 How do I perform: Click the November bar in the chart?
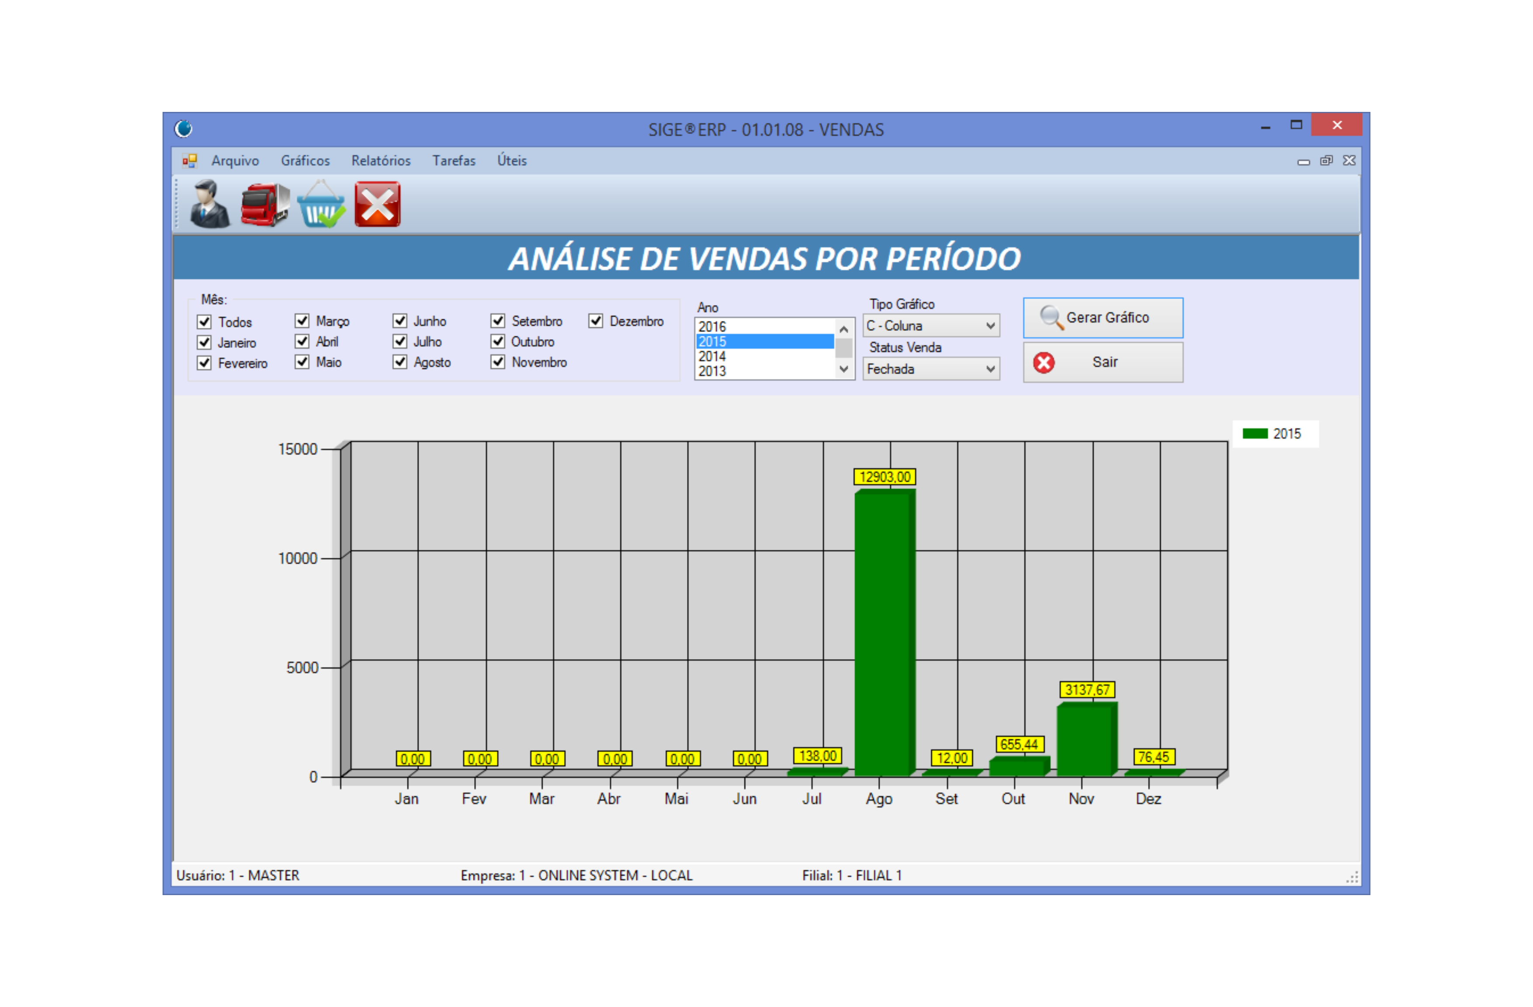pos(1087,740)
